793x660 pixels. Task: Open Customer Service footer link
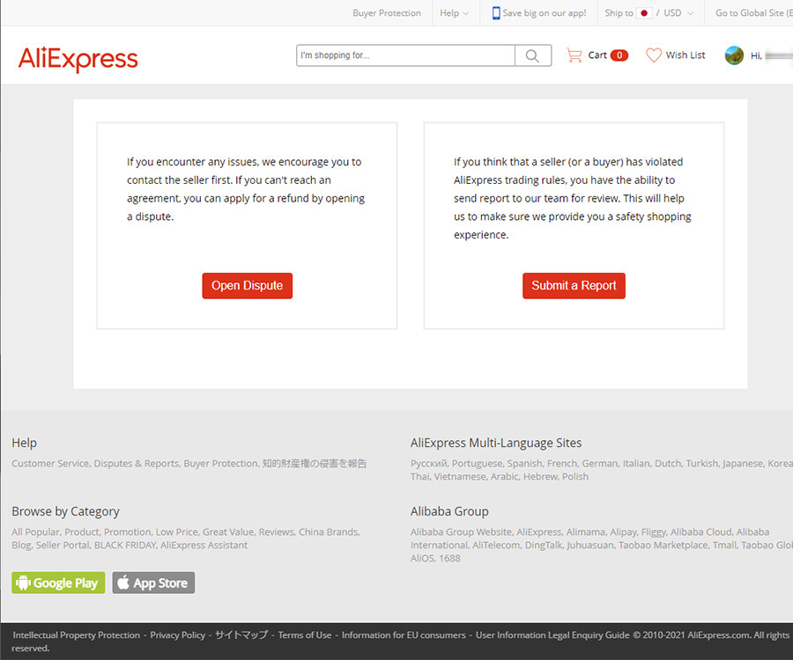pyautogui.click(x=50, y=464)
